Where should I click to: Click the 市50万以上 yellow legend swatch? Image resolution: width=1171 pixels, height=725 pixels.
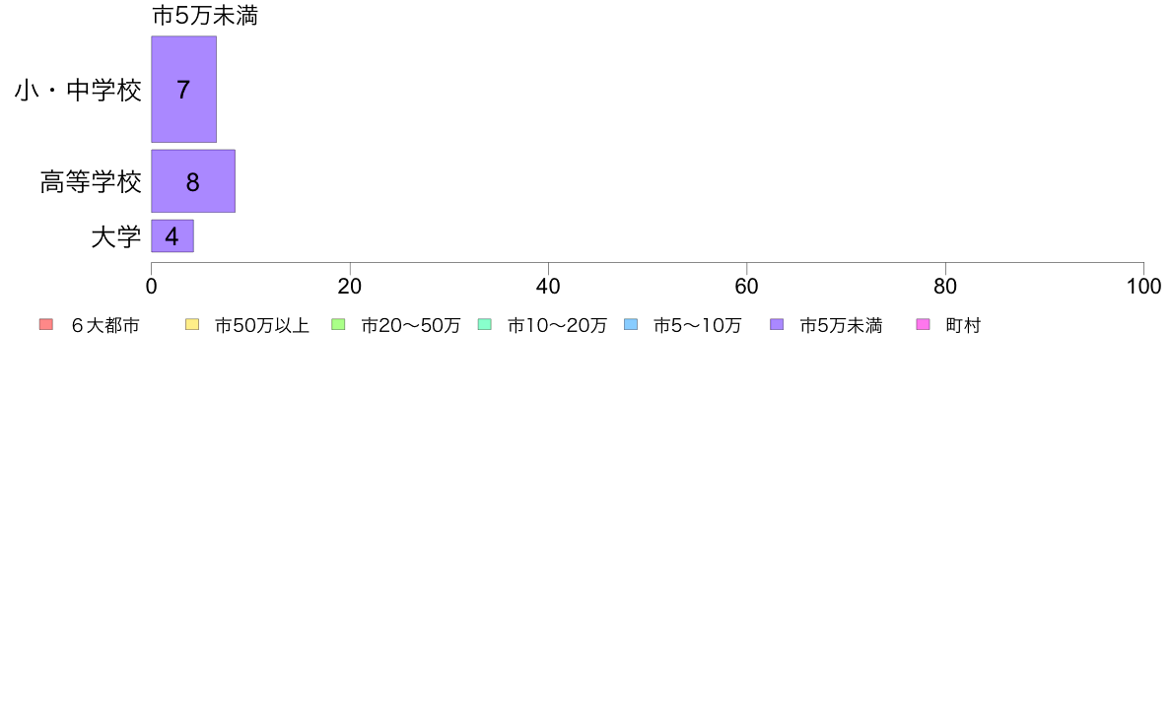(192, 325)
